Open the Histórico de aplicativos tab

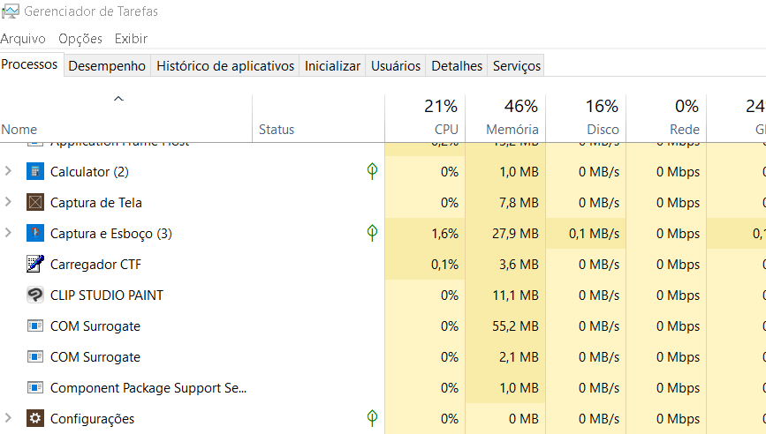[225, 66]
